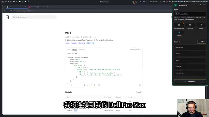Click the latest badge on tev1:4b
This screenshot has width=209, height=117.
[x=75, y=110]
